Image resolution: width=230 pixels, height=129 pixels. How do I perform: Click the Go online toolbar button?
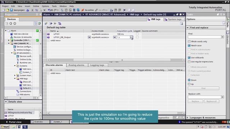87,10
